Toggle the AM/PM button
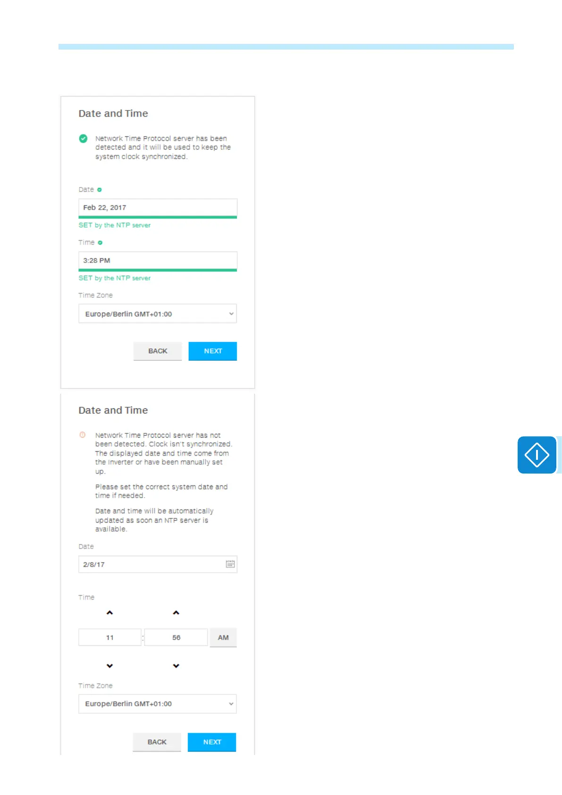 [223, 637]
